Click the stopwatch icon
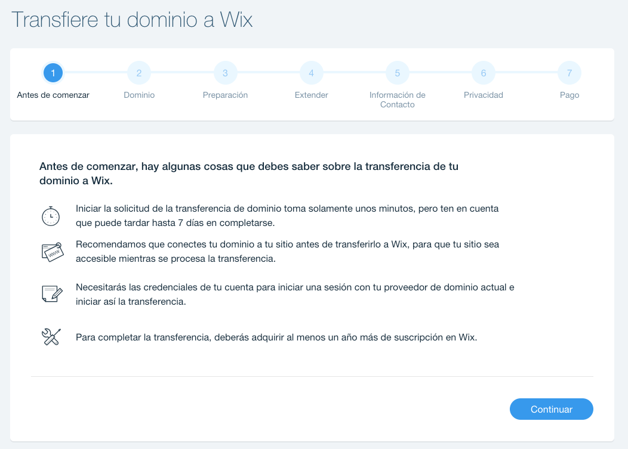The image size is (628, 449). 51,216
